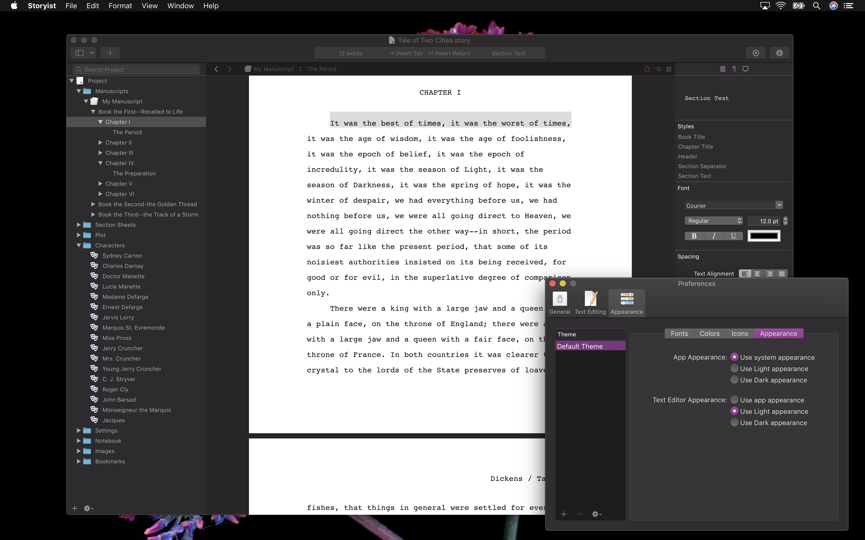Click the Italic formatting button
The height and width of the screenshot is (540, 865).
pyautogui.click(x=714, y=236)
